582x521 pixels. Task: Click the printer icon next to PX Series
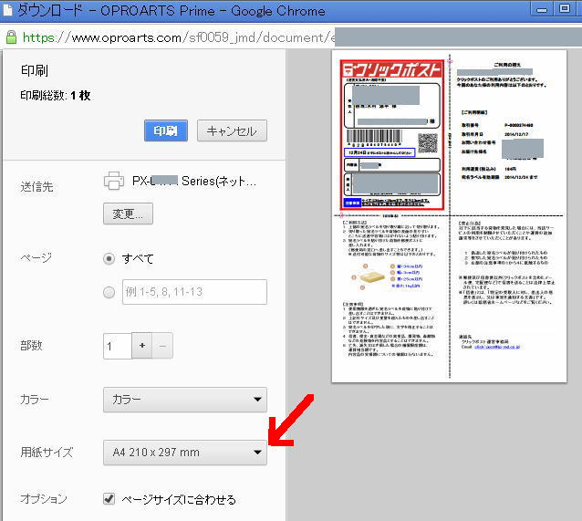point(114,181)
